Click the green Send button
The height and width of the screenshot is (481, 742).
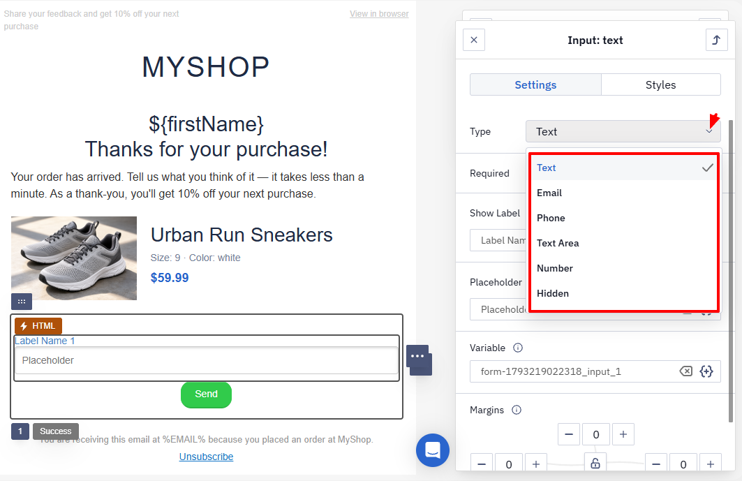(207, 394)
